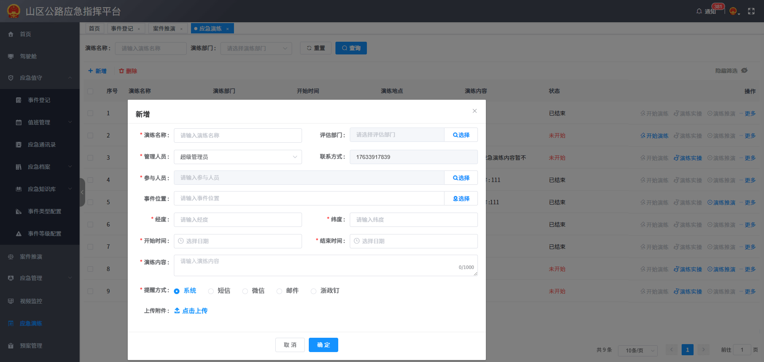This screenshot has height=362, width=764.
Task: Open the start time date picker
Action: (238, 241)
